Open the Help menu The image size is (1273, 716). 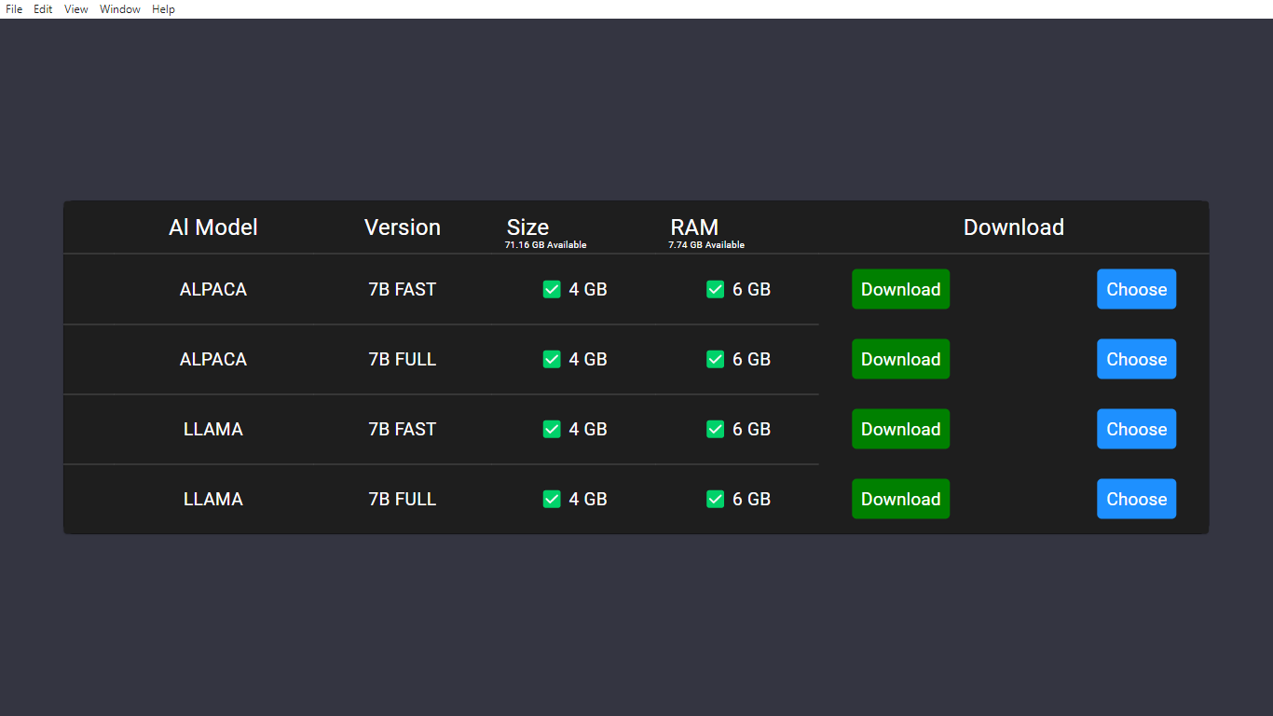tap(164, 9)
